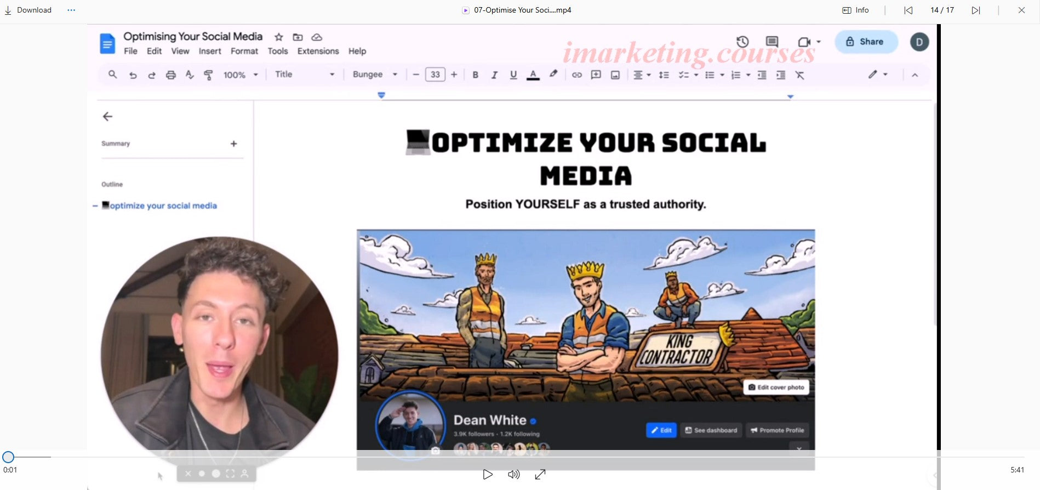Open the three-dot more options menu
Viewport: 1040px width, 490px height.
pos(71,10)
